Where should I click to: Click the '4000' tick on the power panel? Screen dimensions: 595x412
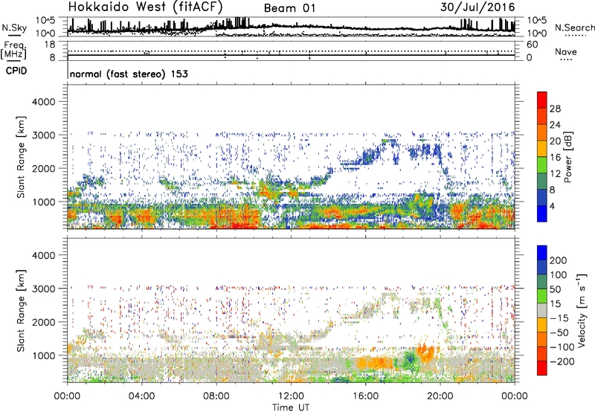[43, 102]
